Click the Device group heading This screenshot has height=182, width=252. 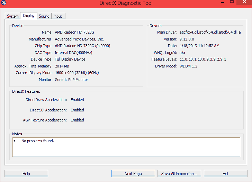click(x=18, y=26)
